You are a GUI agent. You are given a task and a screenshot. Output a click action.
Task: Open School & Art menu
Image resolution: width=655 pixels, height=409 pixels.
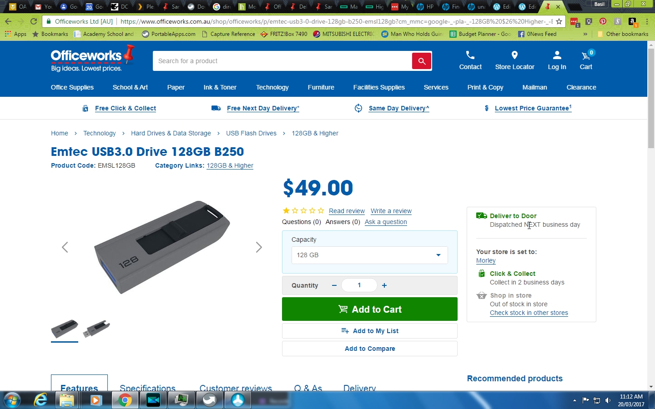click(130, 87)
